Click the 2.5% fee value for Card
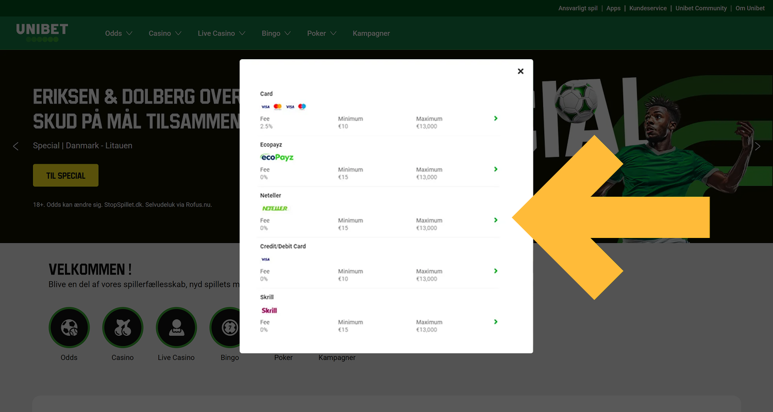 pos(266,126)
